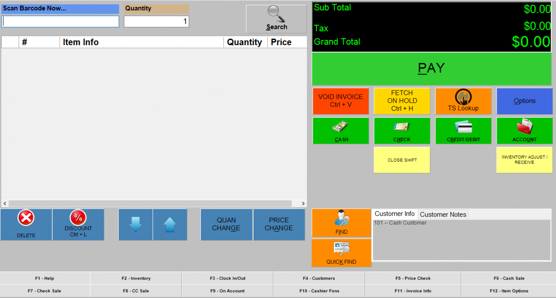Open Fetch On Hold
Screen dimensions: 556x298
402,101
